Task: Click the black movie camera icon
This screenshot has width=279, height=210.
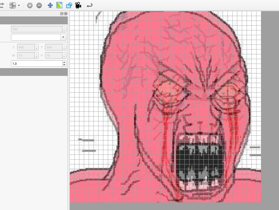Action: tap(78, 5)
